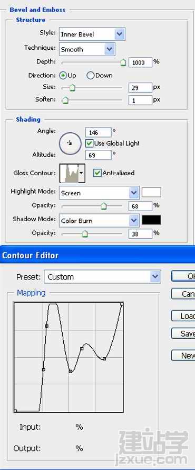
Task: Toggle the Use Global Light checkbox
Action: tap(89, 143)
